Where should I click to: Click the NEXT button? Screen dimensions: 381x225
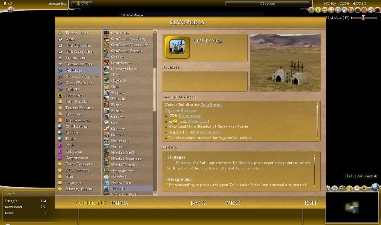pos(234,203)
